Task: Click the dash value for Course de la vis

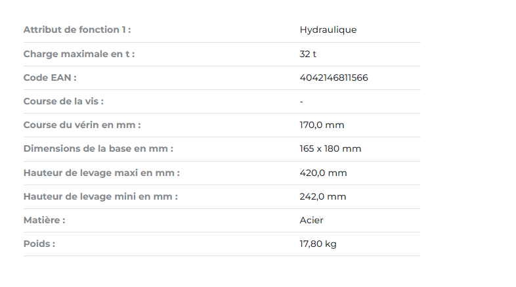Action: [x=301, y=102]
